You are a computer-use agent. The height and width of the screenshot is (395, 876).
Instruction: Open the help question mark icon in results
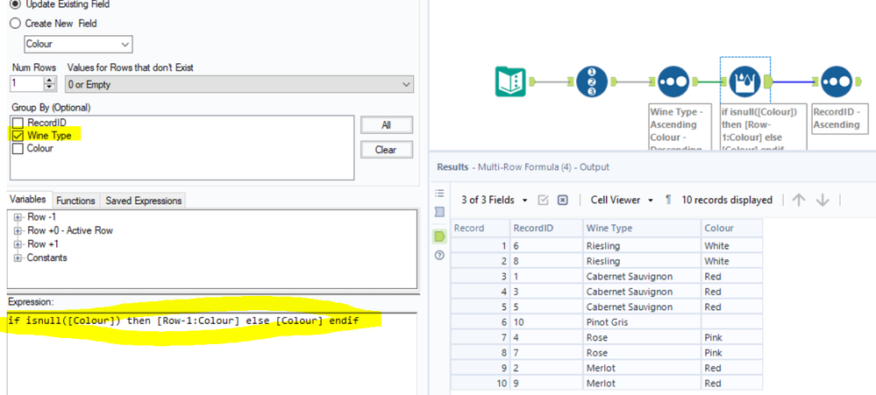439,255
